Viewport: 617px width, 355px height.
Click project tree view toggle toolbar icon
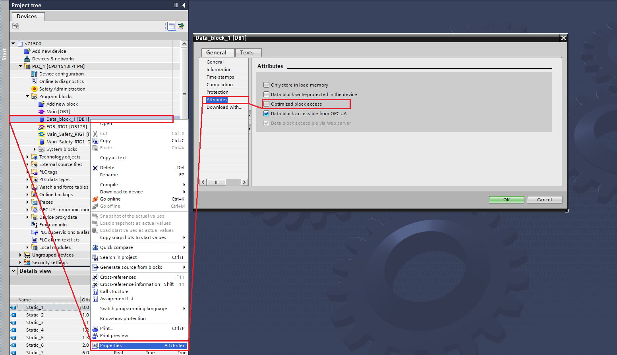(172, 26)
